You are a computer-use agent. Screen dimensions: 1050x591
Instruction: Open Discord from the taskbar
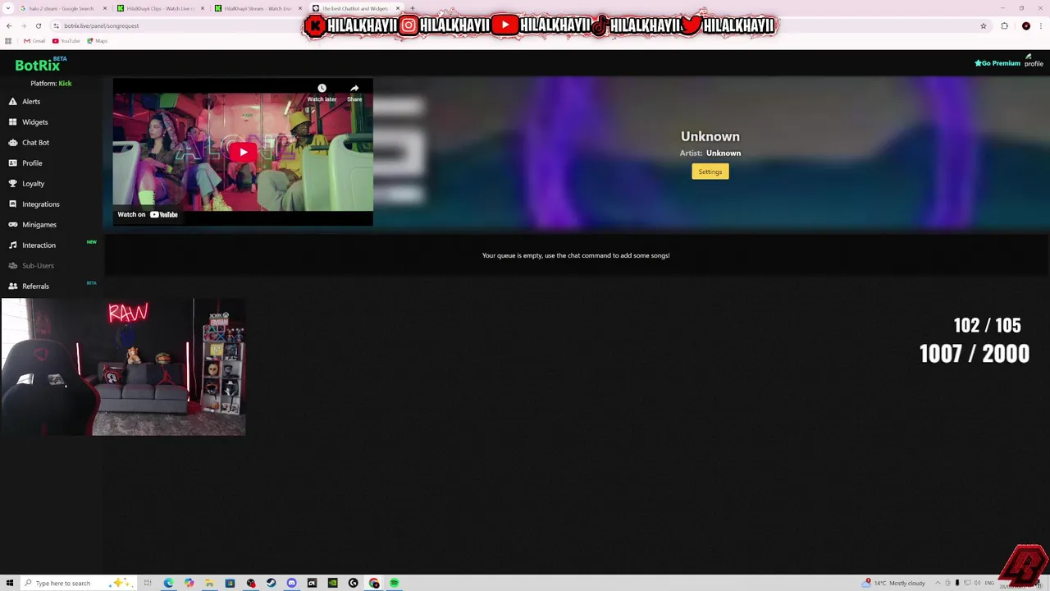(291, 583)
